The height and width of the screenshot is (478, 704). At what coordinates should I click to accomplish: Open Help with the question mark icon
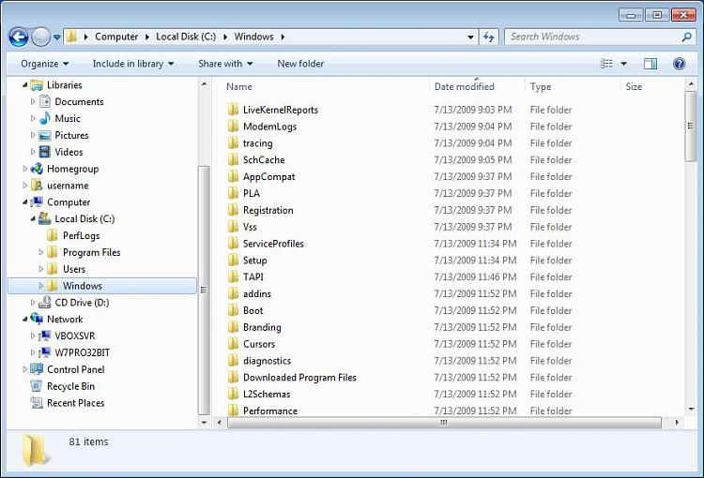coord(680,64)
